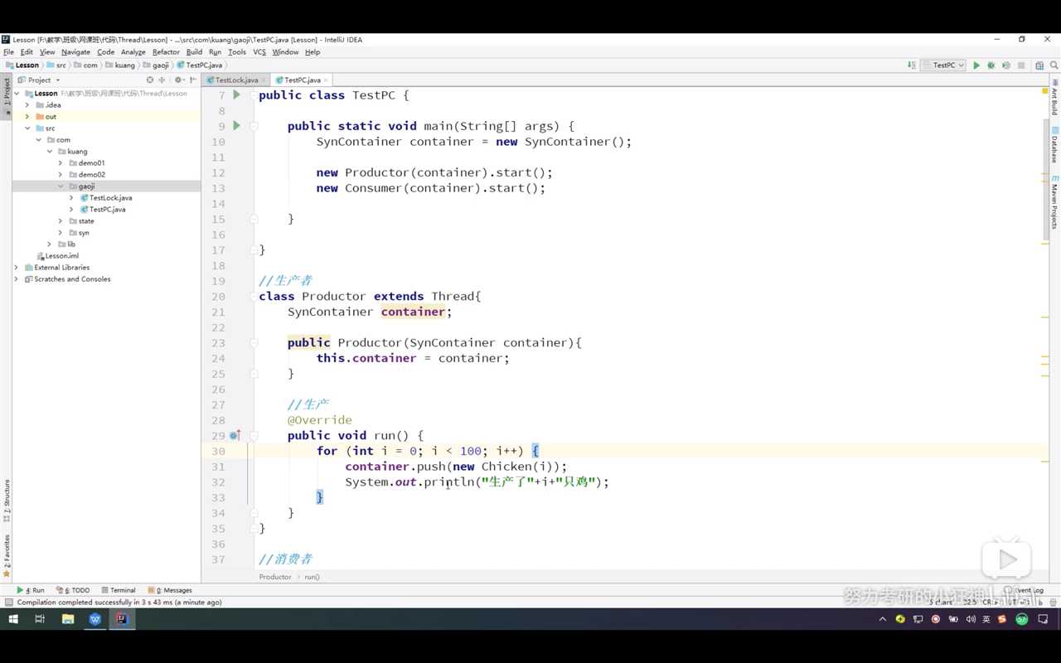
Task: Click the Productor breadcrumb below editor
Action: click(275, 577)
